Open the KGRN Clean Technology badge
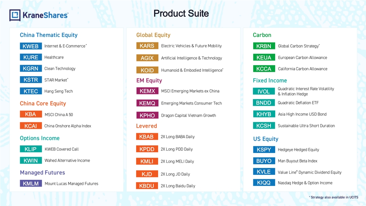366x206 pixels. pyautogui.click(x=31, y=69)
